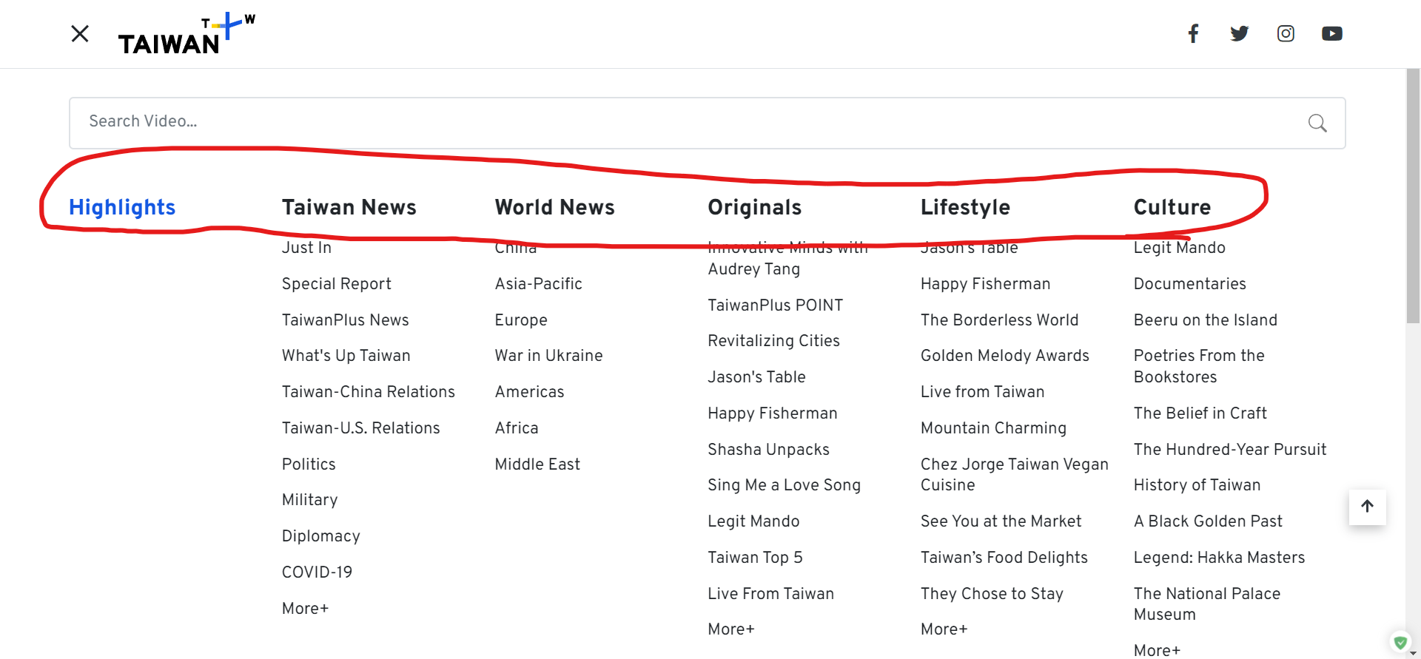Open Middle East news
Image resolution: width=1421 pixels, height=659 pixels.
click(537, 464)
